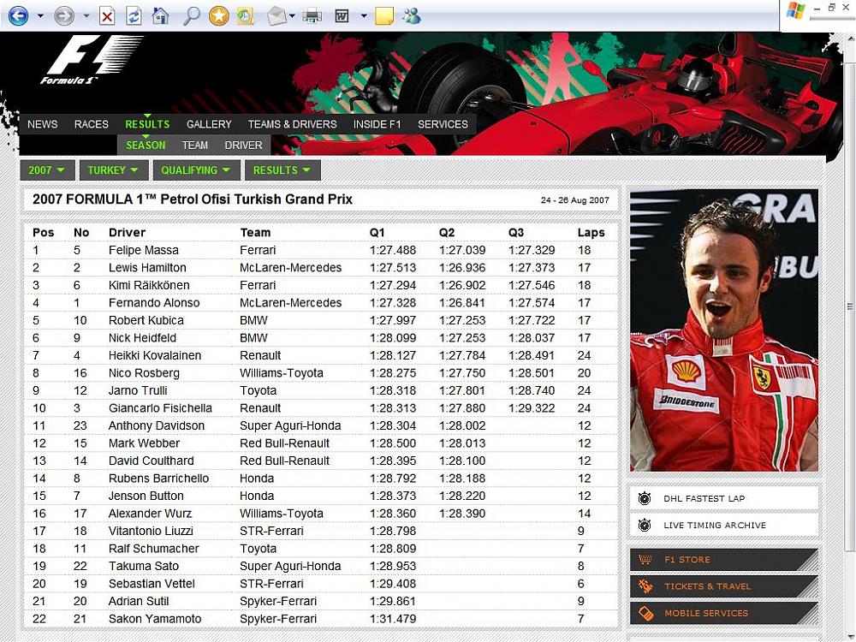Viewport: 856px width, 642px height.
Task: Open the TURKEY race dropdown
Action: [113, 170]
